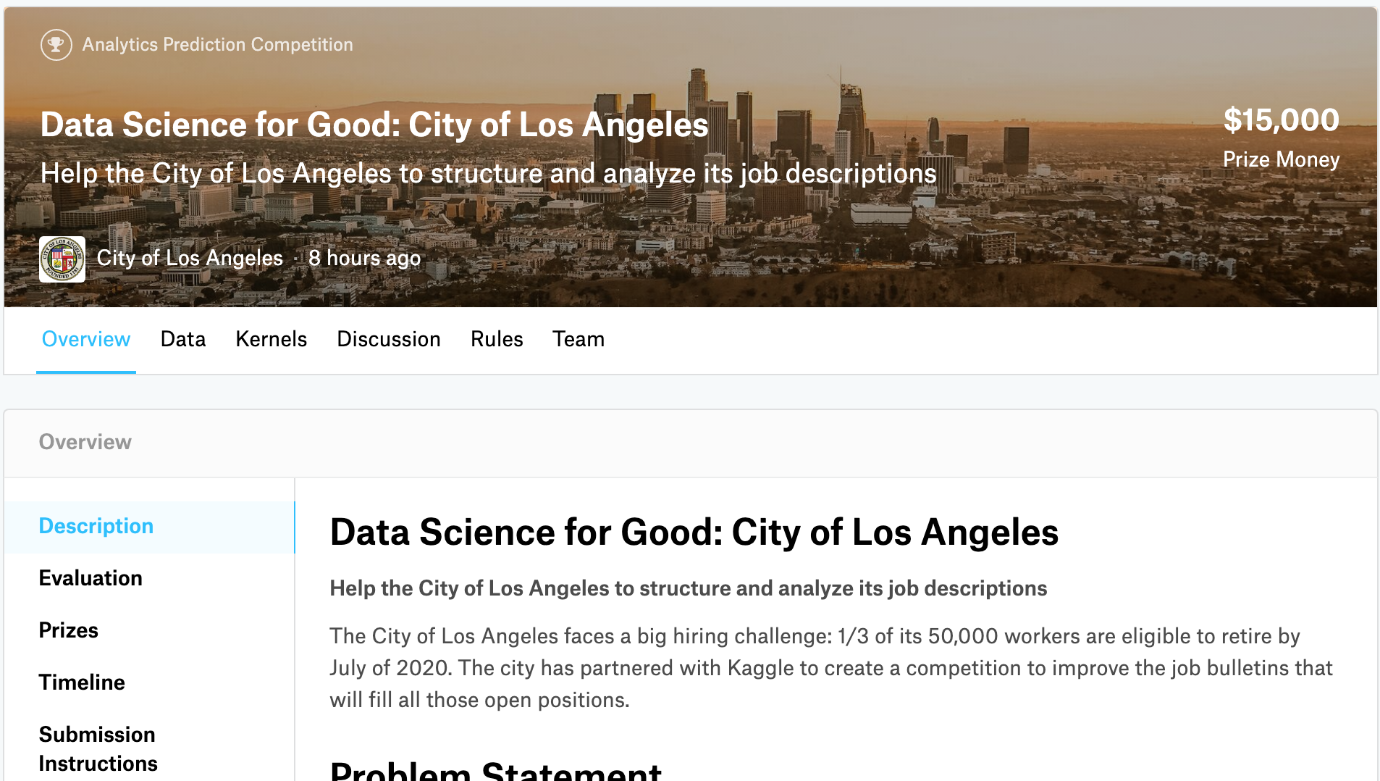The height and width of the screenshot is (781, 1380).
Task: Switch to the Data tab
Action: 183,339
